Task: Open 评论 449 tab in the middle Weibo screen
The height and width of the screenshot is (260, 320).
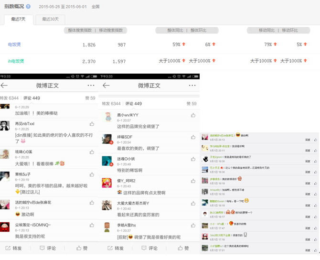Action: coord(133,104)
